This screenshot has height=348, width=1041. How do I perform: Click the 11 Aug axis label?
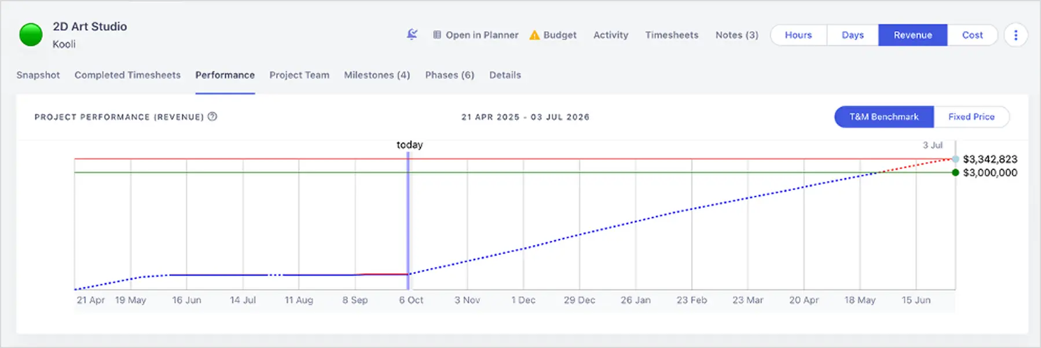pyautogui.click(x=299, y=300)
